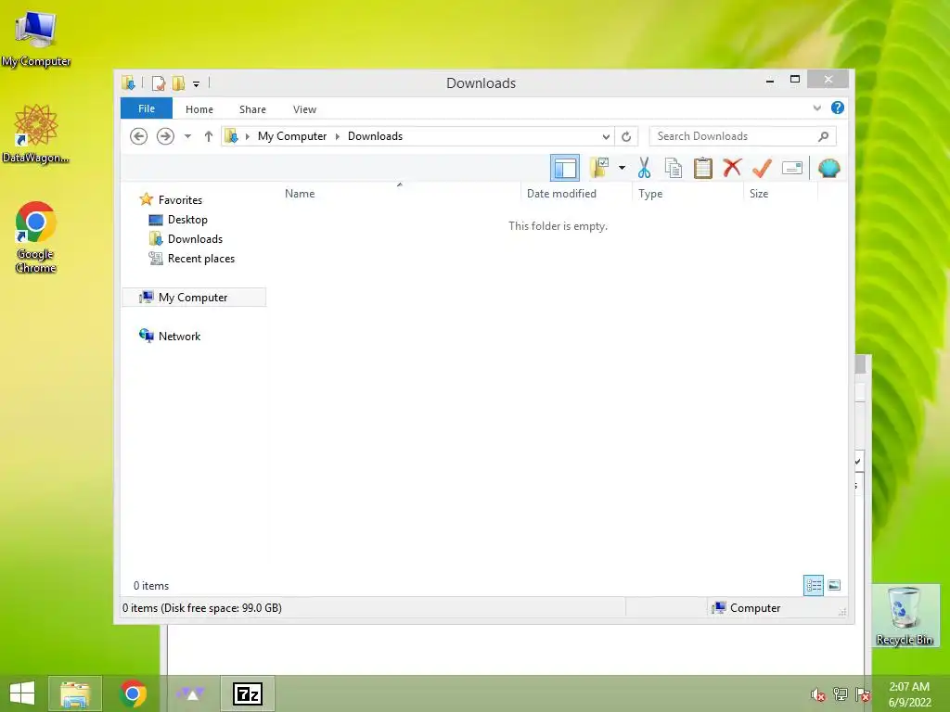This screenshot has width=950, height=712.
Task: Click Chrome in the taskbar
Action: click(x=134, y=693)
